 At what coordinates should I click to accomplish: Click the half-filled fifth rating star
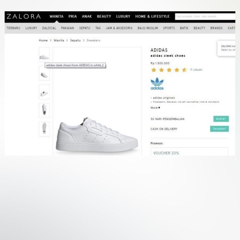[184, 70]
